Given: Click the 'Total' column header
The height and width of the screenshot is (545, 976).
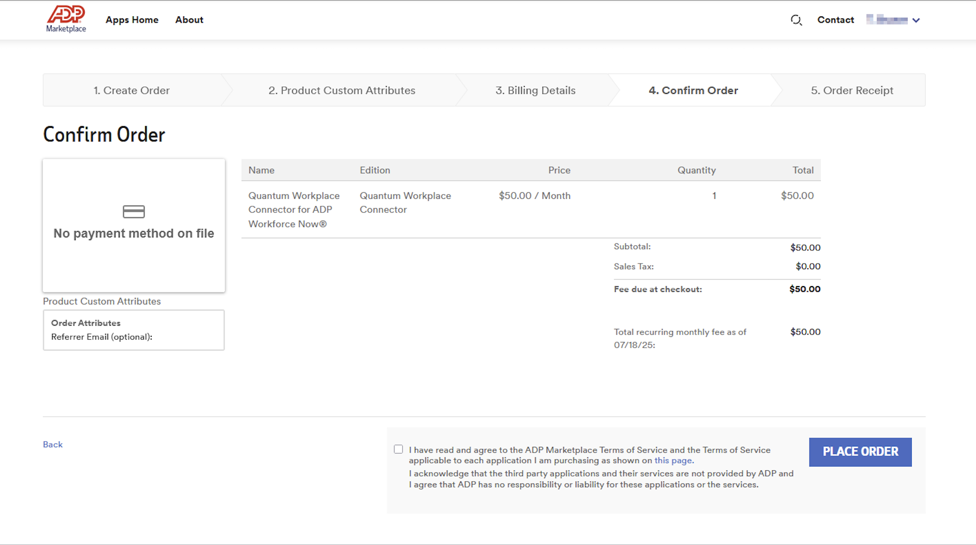Looking at the screenshot, I should point(803,170).
